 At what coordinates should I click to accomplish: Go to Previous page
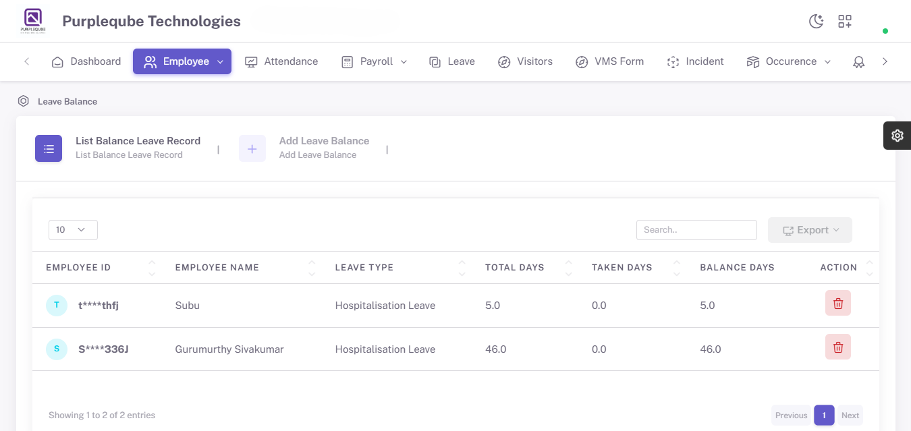point(791,415)
